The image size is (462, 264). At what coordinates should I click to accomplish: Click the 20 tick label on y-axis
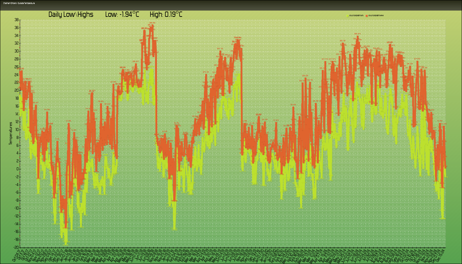pos(16,90)
